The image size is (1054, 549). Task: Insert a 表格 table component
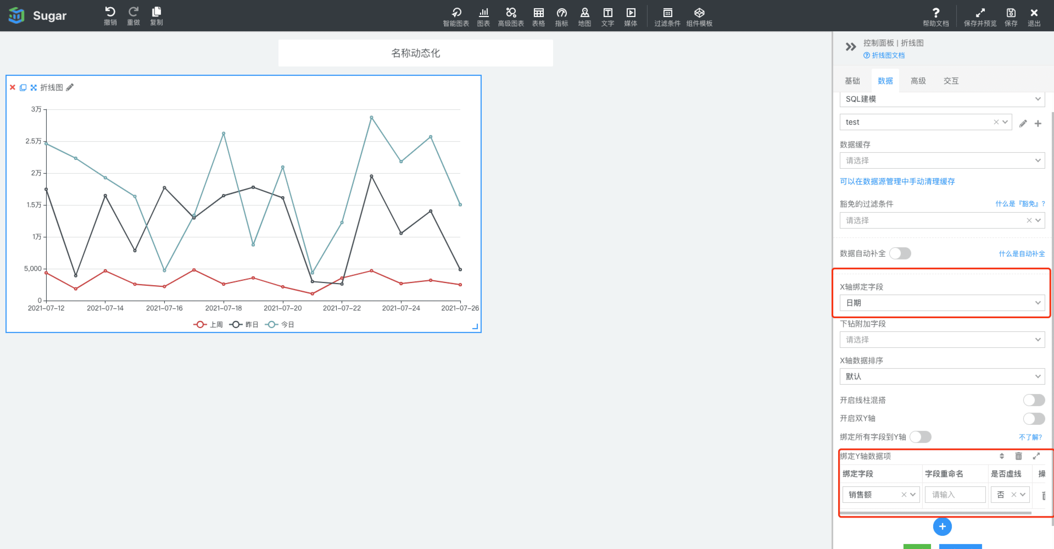pos(539,17)
